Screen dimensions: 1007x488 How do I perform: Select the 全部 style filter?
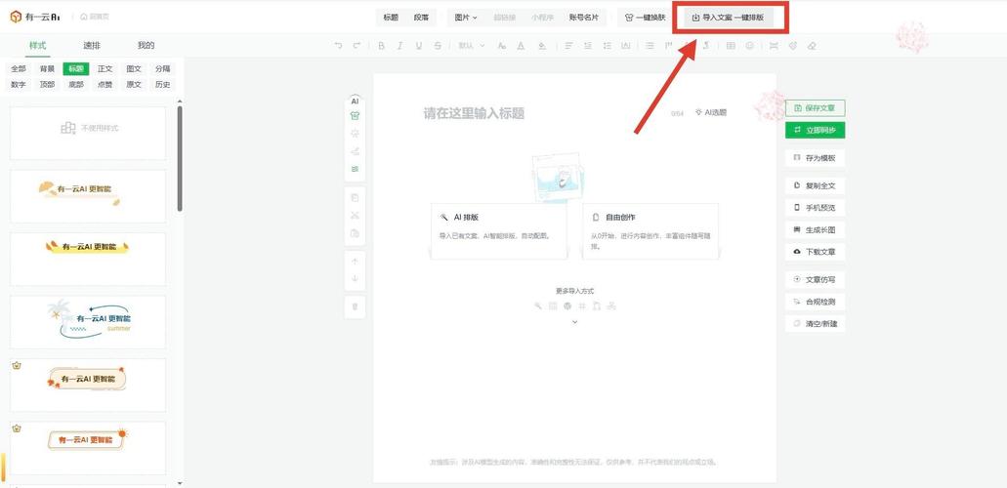click(x=19, y=68)
